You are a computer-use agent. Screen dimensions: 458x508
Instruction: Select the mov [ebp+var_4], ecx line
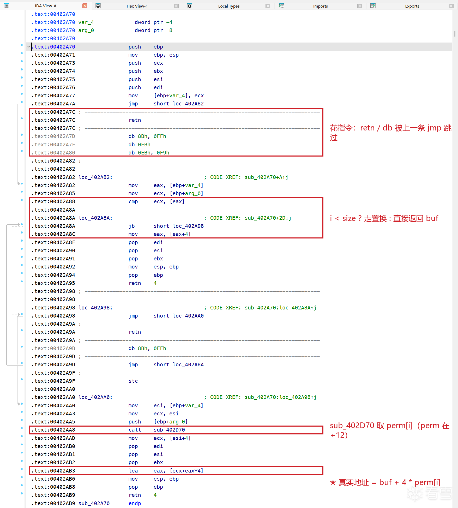coord(166,96)
